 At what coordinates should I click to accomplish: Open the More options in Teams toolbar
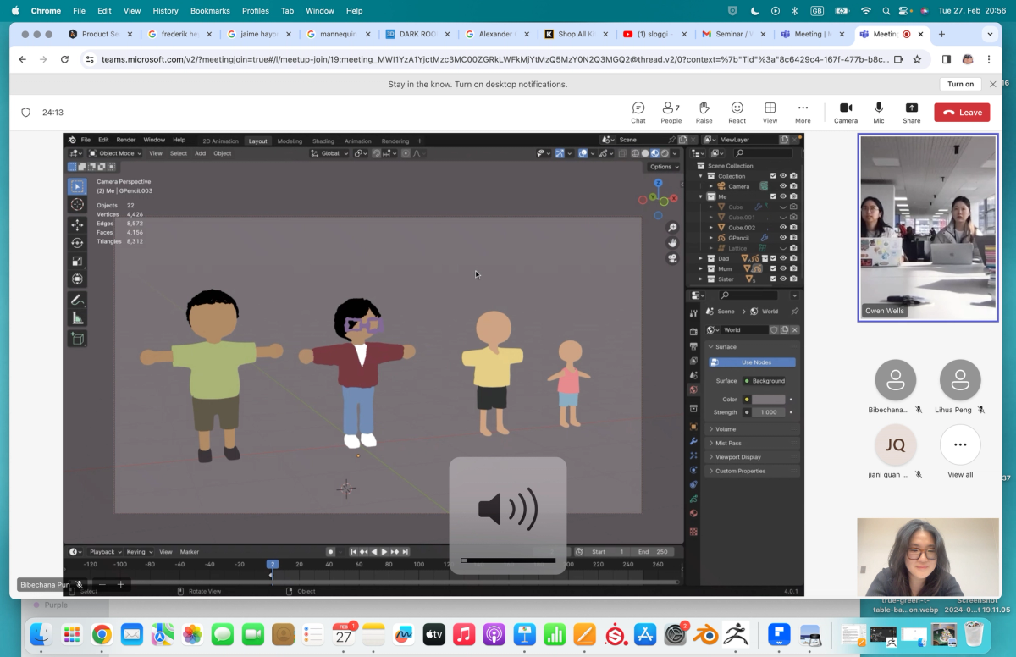(x=803, y=113)
